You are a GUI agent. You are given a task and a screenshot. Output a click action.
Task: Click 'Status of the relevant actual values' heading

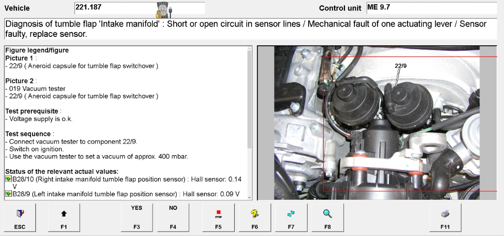tap(62, 172)
